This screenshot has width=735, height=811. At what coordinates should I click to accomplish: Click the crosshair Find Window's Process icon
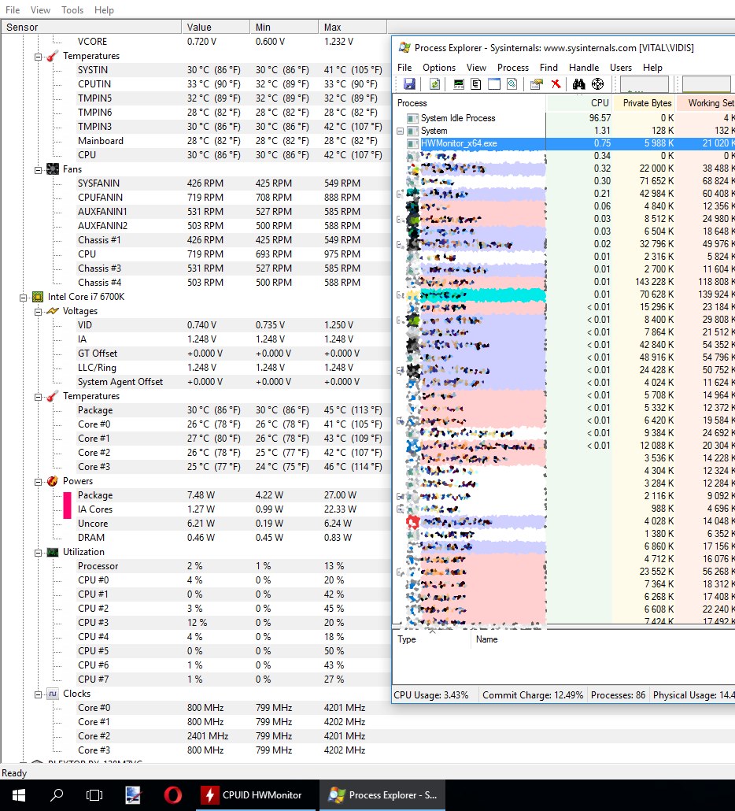click(597, 83)
